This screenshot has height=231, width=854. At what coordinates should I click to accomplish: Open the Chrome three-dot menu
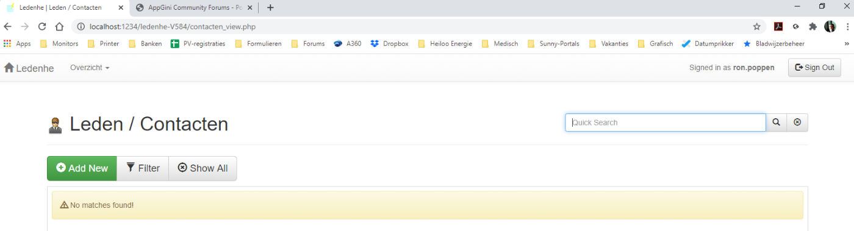click(847, 26)
